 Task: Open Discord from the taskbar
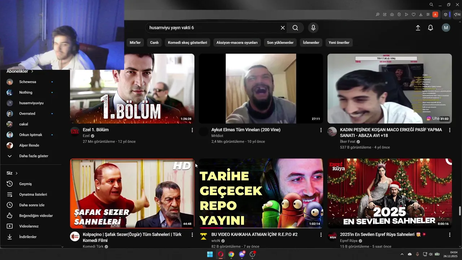(x=242, y=254)
